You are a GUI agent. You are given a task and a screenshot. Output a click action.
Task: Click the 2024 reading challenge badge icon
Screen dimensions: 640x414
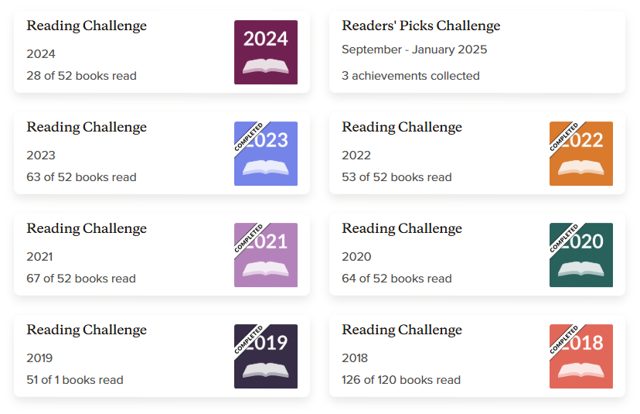click(266, 53)
